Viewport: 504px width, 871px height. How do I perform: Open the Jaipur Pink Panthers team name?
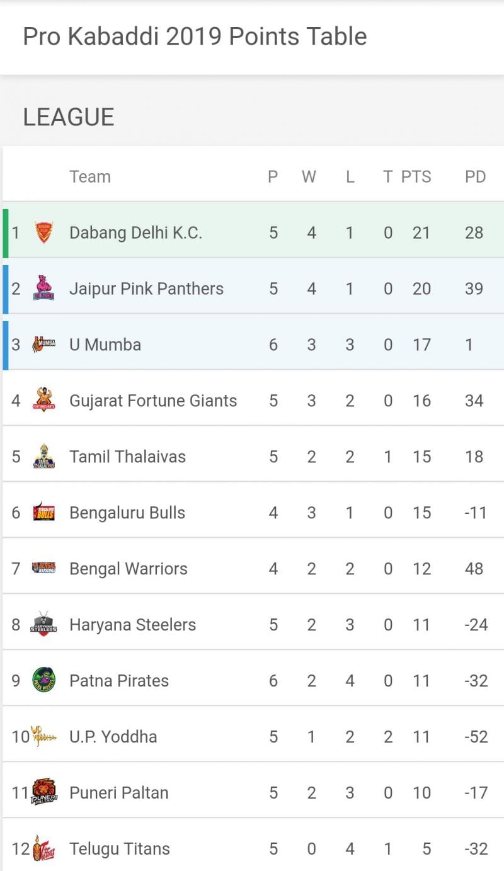(x=146, y=288)
